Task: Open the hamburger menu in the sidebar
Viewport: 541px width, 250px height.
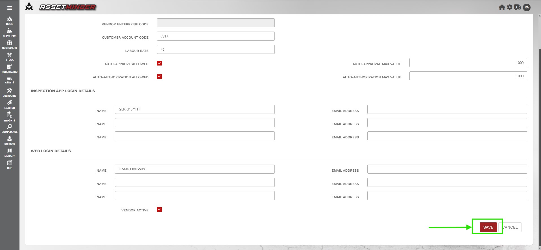Action: click(10, 8)
